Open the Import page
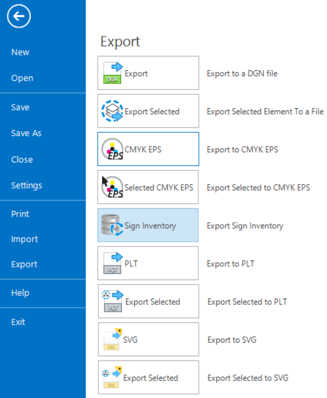 coord(24,239)
